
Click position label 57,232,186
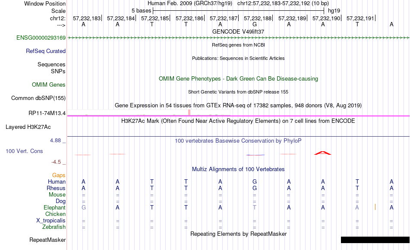pyautogui.click(x=189, y=18)
